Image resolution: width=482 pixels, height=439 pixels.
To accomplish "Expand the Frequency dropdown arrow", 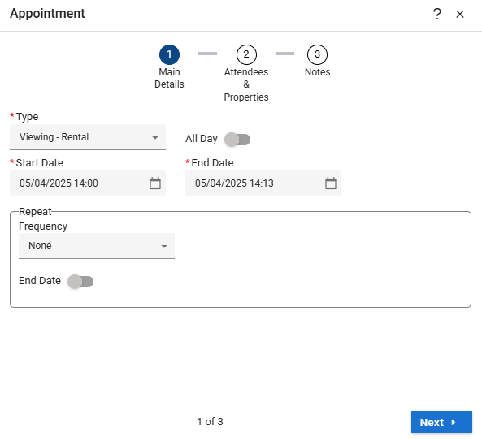I will coord(164,246).
